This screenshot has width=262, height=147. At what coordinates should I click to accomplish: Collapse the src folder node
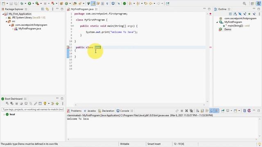[x=7, y=21]
